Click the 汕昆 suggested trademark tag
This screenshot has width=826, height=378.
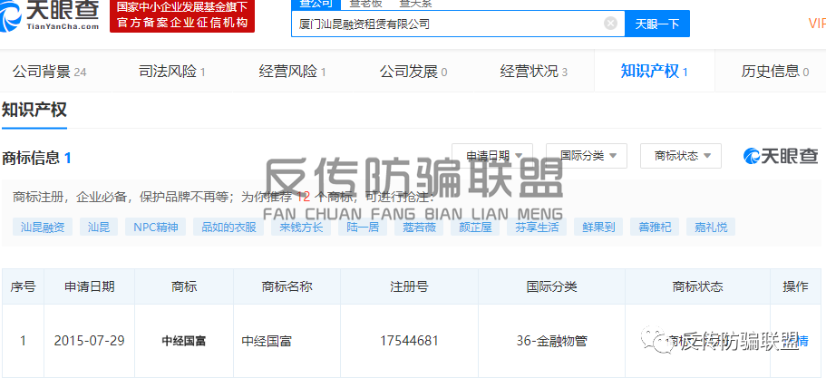99,228
